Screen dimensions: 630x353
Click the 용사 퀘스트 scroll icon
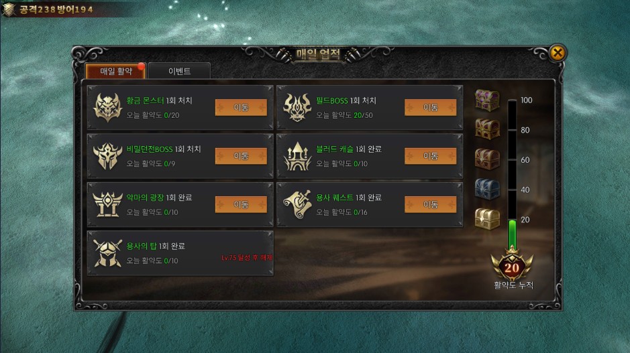[x=297, y=204]
